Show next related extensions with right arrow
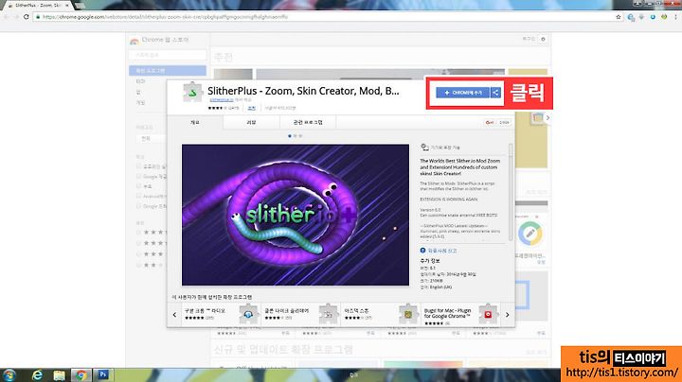The image size is (682, 382). click(x=507, y=315)
